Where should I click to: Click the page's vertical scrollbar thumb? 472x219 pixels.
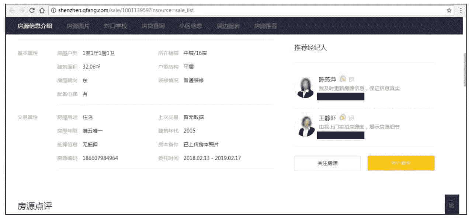(465, 69)
